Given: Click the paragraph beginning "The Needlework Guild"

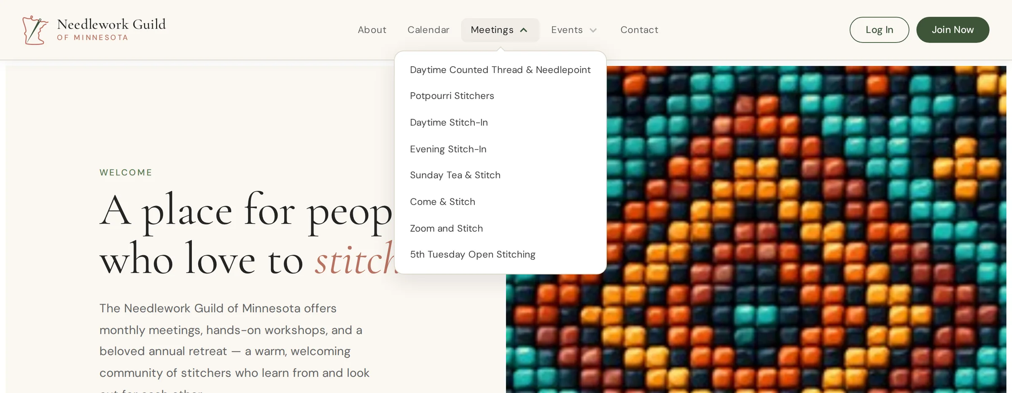Looking at the screenshot, I should [x=235, y=348].
